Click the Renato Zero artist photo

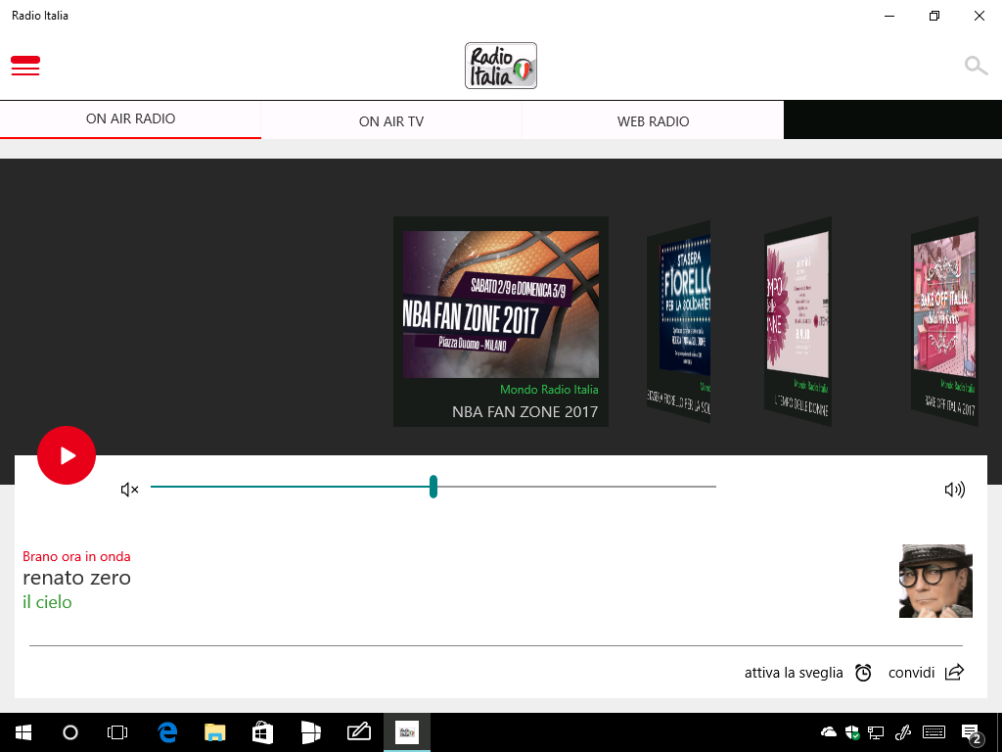935,582
